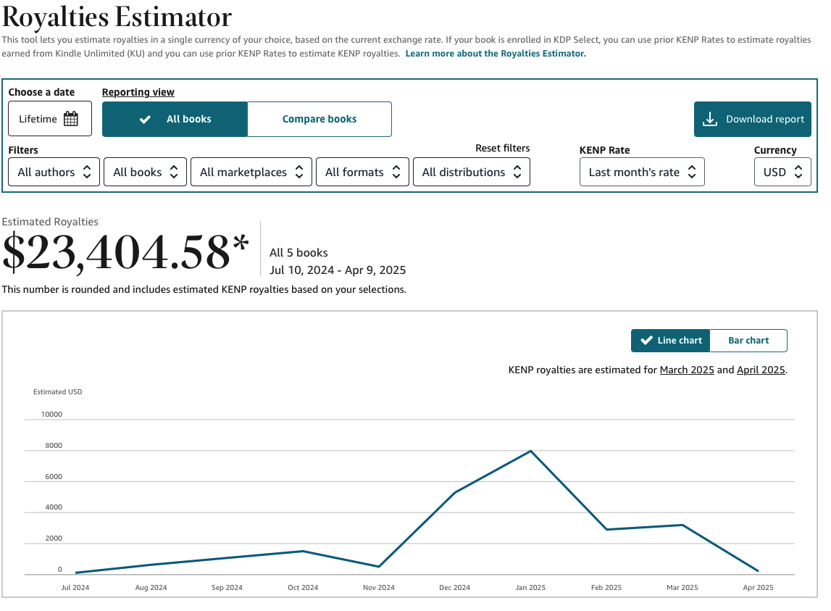Open the Lifetime date calendar icon
This screenshot has width=831, height=611.
(x=70, y=119)
